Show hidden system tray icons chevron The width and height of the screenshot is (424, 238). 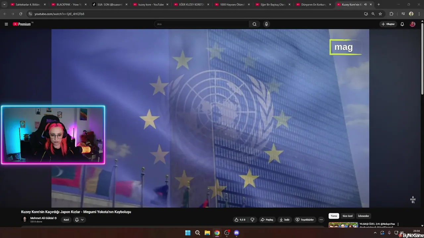pyautogui.click(x=375, y=233)
